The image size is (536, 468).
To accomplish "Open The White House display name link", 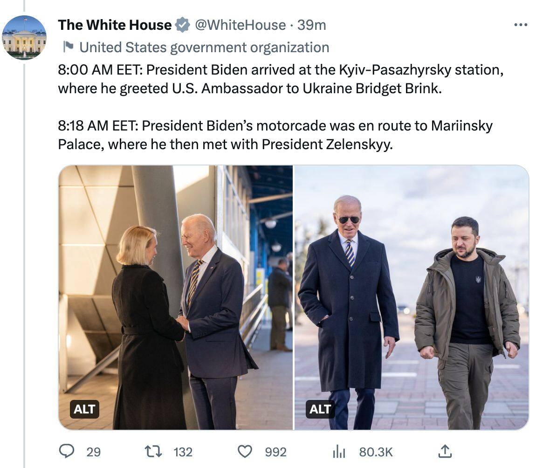I will click(x=115, y=25).
